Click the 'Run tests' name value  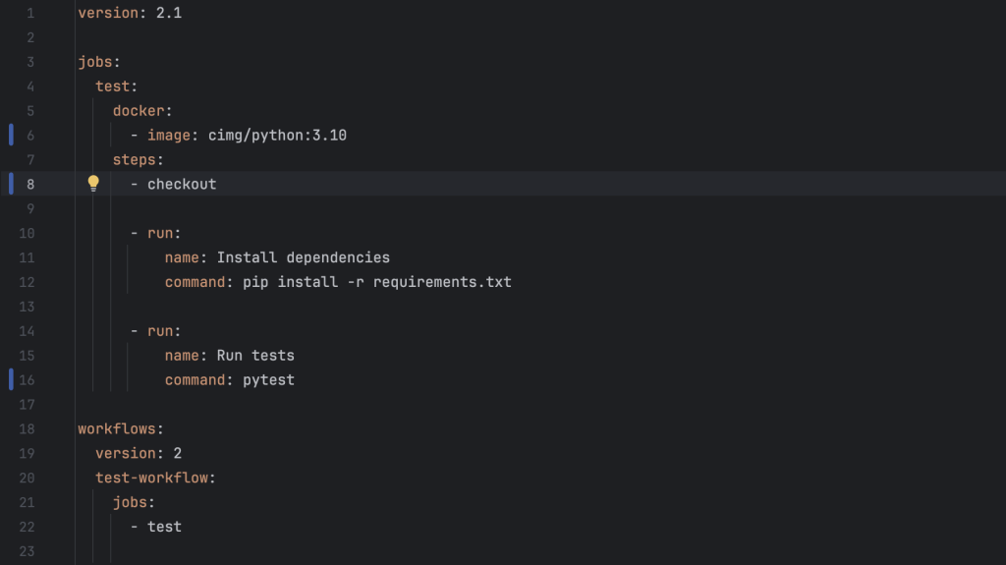tap(255, 355)
